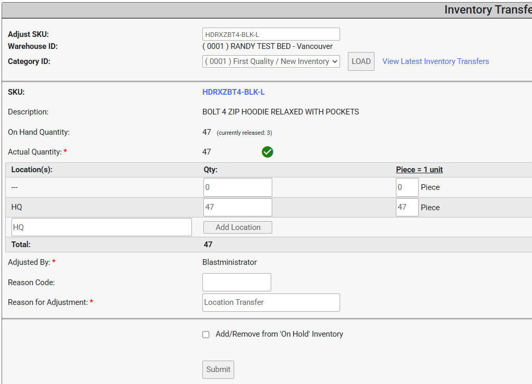
Task: Click the blue HDRXZBT4-BLK-L SKU link
Action: pyautogui.click(x=233, y=92)
